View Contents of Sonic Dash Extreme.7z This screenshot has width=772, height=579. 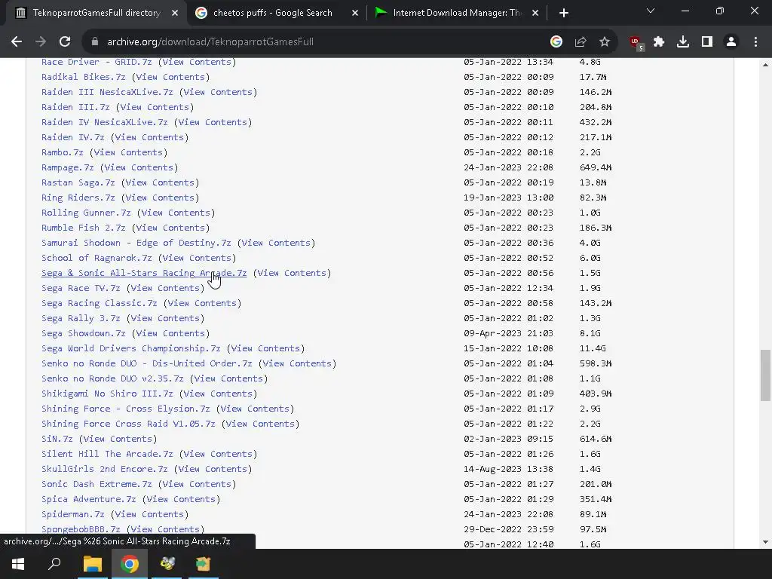point(197,484)
